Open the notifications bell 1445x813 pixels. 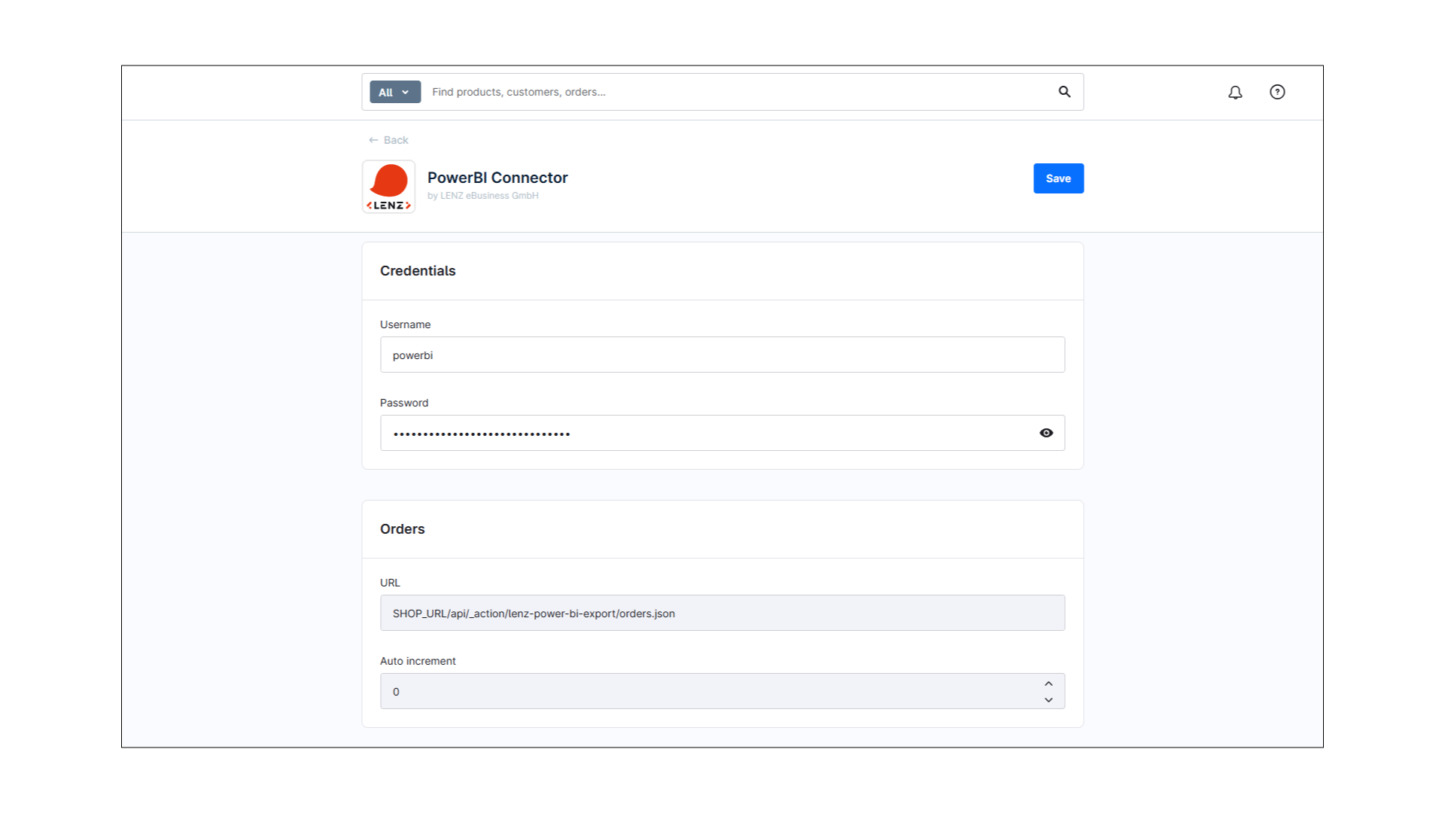[1235, 92]
